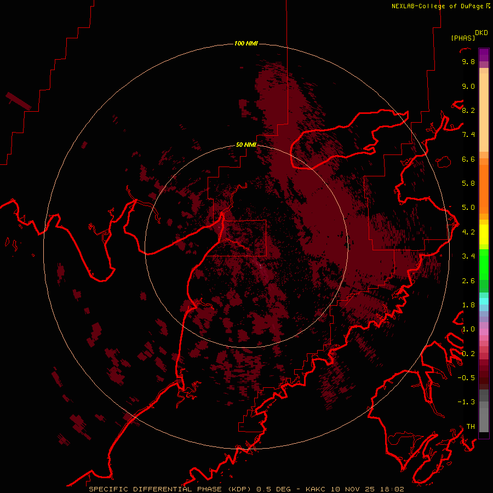The width and height of the screenshot is (493, 493).
Task: Click the 1.8 scale value
Action: click(x=468, y=305)
